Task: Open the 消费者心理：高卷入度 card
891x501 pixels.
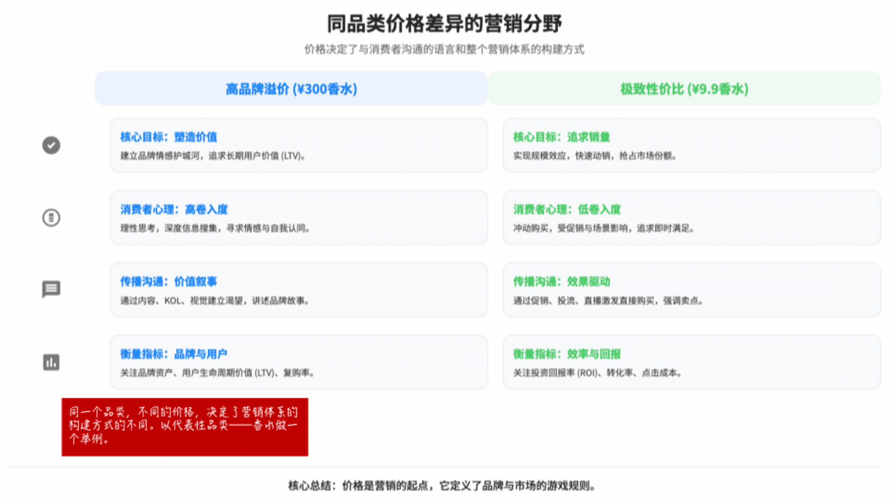Action: point(299,218)
